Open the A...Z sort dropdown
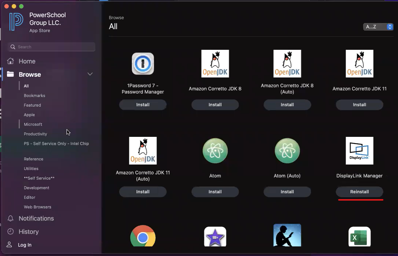This screenshot has width=398, height=256. tap(378, 27)
